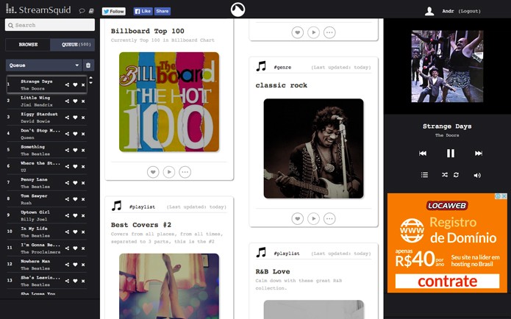Open the Best Covers #2 cover image

pyautogui.click(x=169, y=286)
